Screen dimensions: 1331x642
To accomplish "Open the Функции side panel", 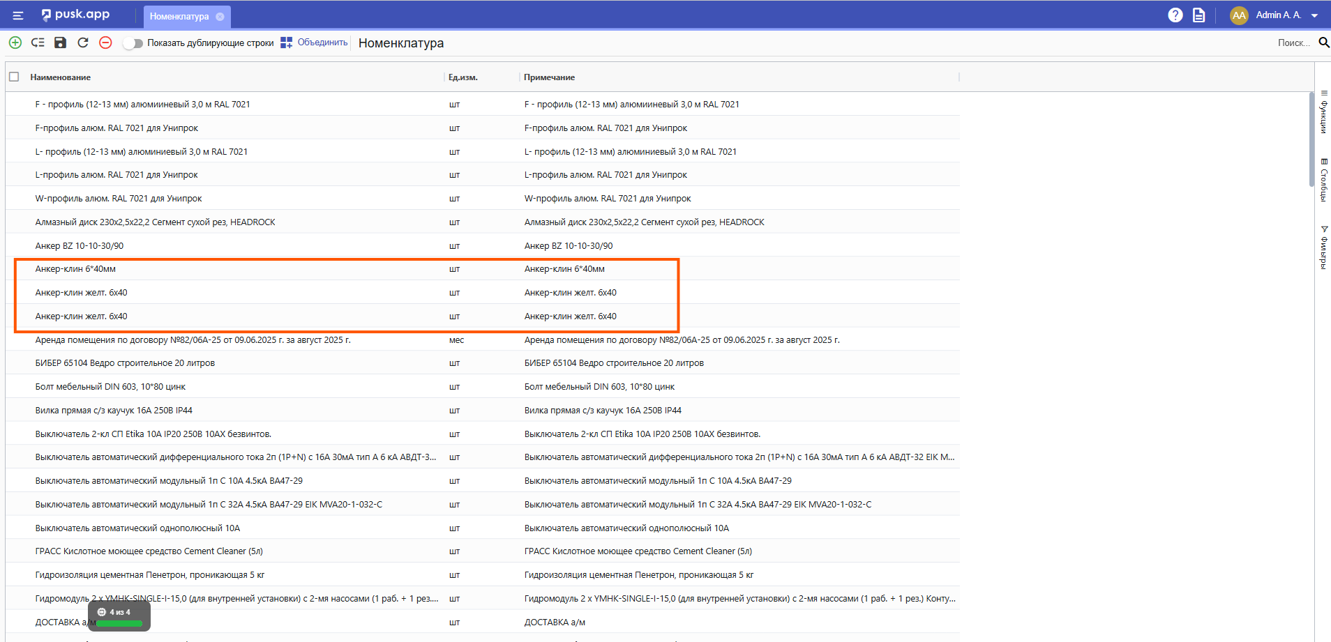I will tap(1323, 112).
